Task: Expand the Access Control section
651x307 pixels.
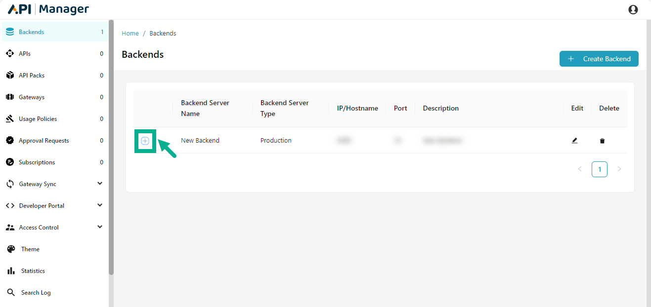Action: click(x=100, y=227)
